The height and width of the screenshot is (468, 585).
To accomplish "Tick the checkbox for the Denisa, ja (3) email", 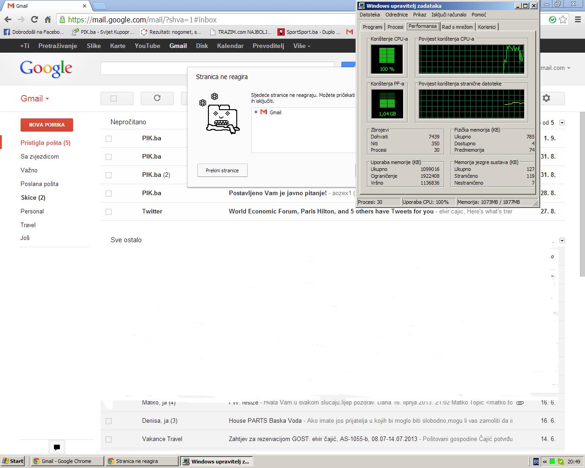I will tap(109, 421).
